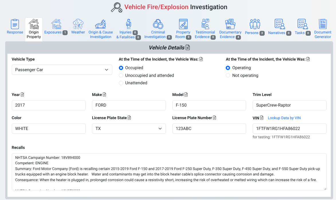Click the note icon beside Vehicle Details
This screenshot has width=336, height=200.
pyautogui.click(x=188, y=47)
